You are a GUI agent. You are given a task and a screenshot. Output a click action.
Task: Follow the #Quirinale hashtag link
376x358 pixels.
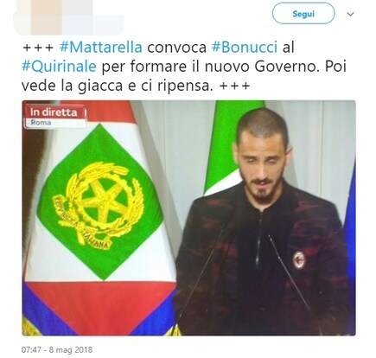(x=59, y=67)
